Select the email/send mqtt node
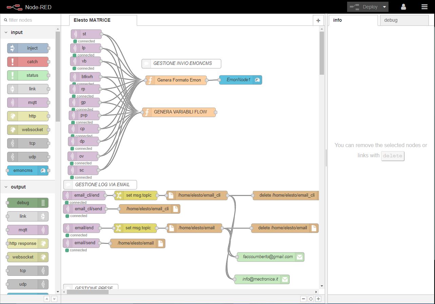This screenshot has height=304, width=435. pyautogui.click(x=81, y=243)
